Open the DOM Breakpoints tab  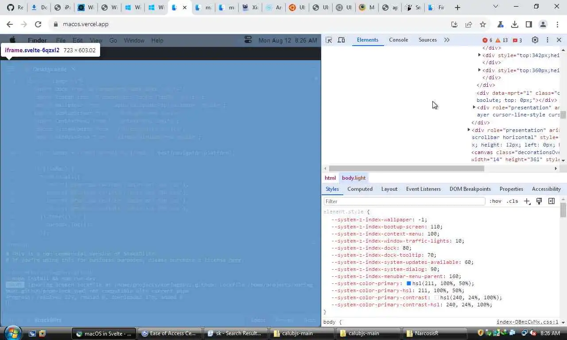(x=470, y=189)
